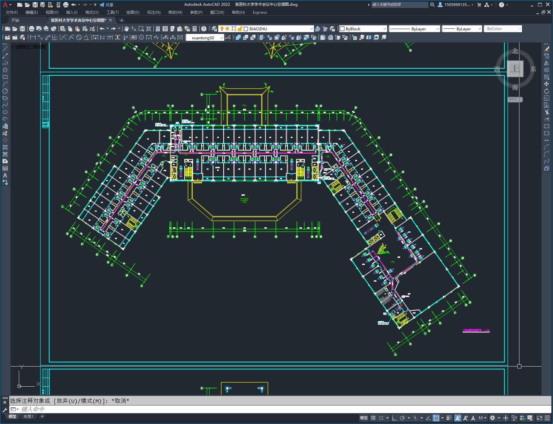This screenshot has width=553, height=424.
Task: Open the 绘图(D) menu
Action: coord(133,12)
